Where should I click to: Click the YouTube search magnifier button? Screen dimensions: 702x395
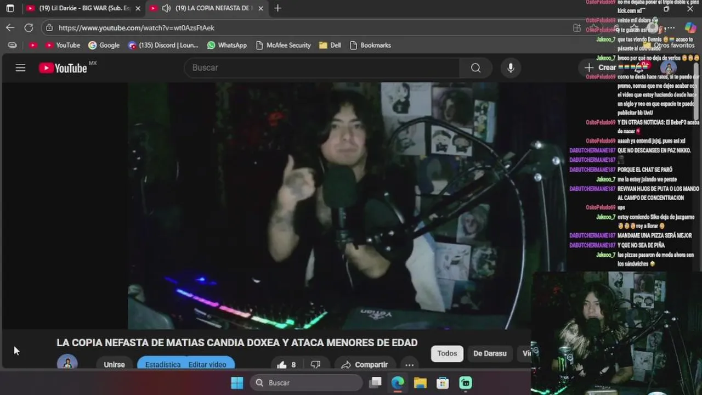pos(475,67)
